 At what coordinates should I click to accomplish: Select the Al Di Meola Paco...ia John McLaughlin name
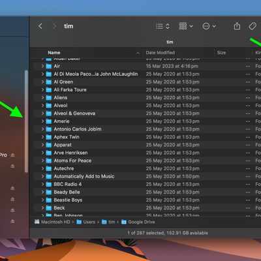point(96,74)
